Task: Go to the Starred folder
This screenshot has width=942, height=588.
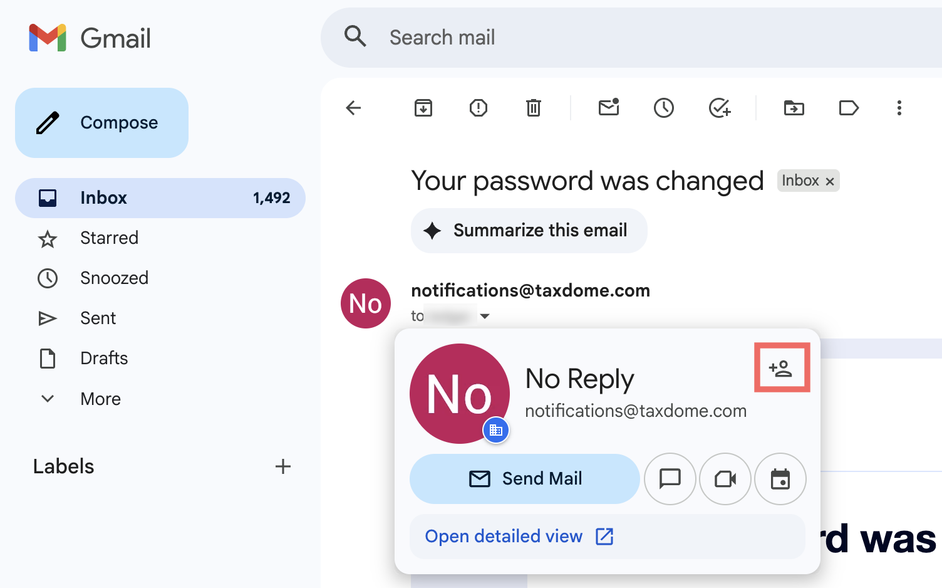Action: coord(109,238)
